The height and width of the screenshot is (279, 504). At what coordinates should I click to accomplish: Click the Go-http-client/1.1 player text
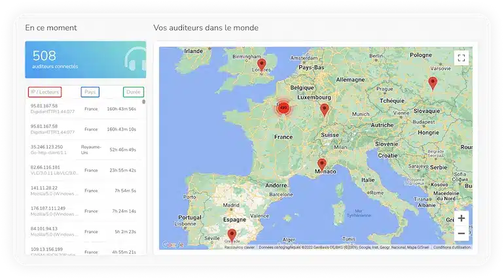click(x=48, y=153)
